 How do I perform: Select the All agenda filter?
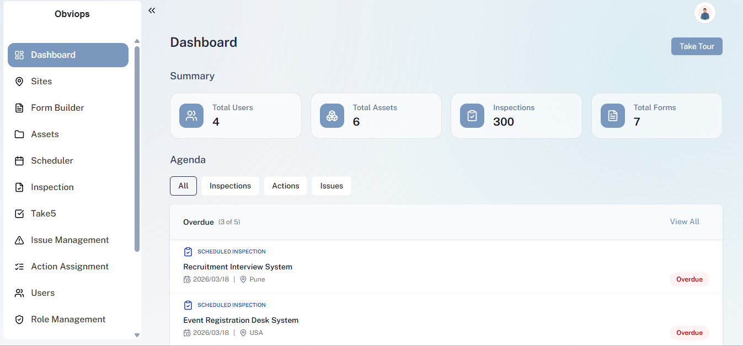[x=183, y=186]
